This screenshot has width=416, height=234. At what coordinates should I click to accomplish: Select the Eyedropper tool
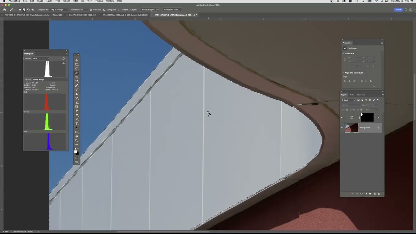(77, 81)
